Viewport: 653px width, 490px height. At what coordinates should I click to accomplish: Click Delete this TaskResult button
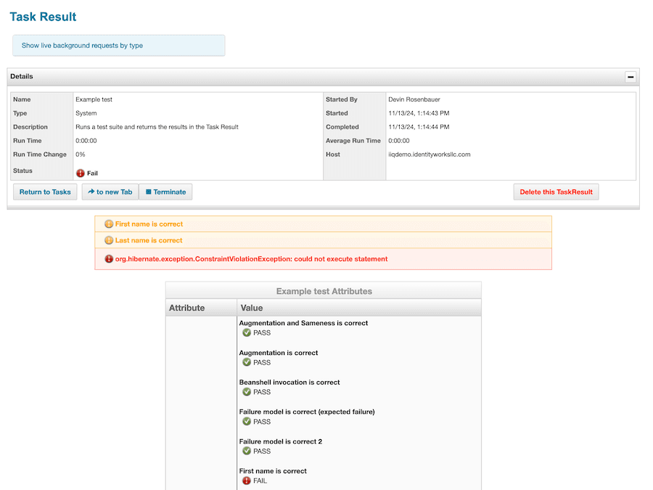556,192
